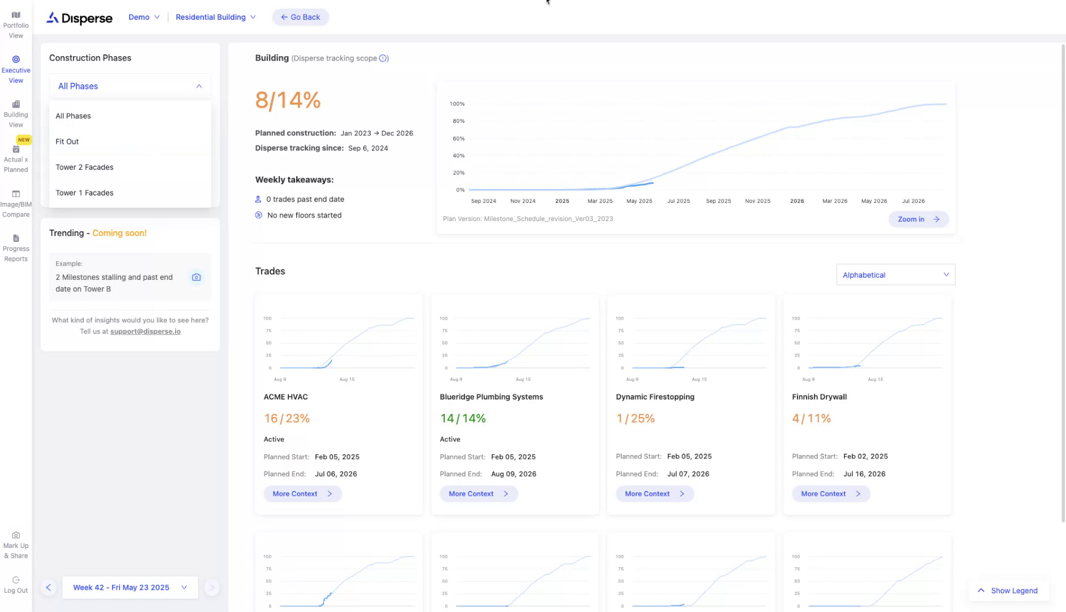Click the tracking scope info icon
Viewport: 1066px width, 612px height.
point(383,58)
